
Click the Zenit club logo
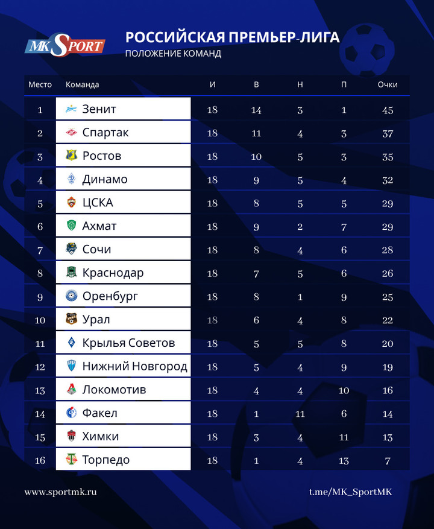click(x=72, y=109)
